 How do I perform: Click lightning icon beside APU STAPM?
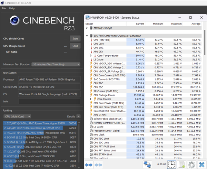coord(91,115)
